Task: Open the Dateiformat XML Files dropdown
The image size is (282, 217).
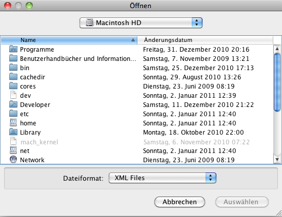Action: (163, 178)
